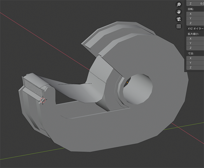Click the Z field under 回転
The image size is (204, 168).
pos(195,23)
